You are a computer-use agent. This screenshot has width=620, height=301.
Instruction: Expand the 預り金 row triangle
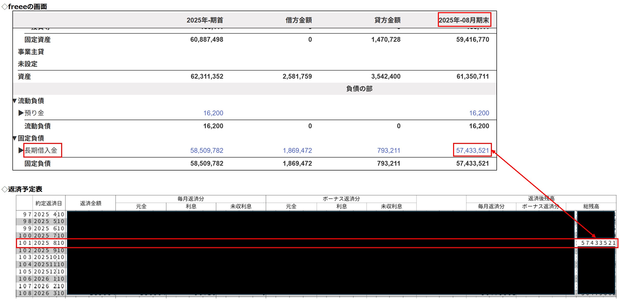21,113
